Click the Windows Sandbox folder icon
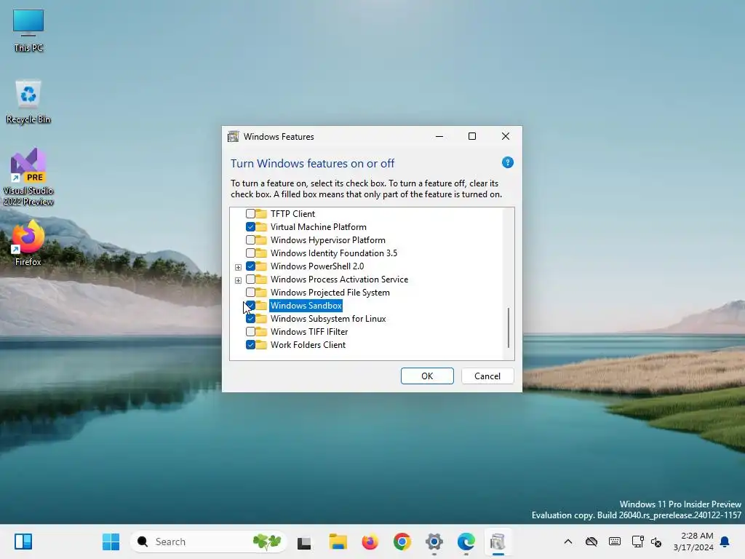 click(x=261, y=306)
